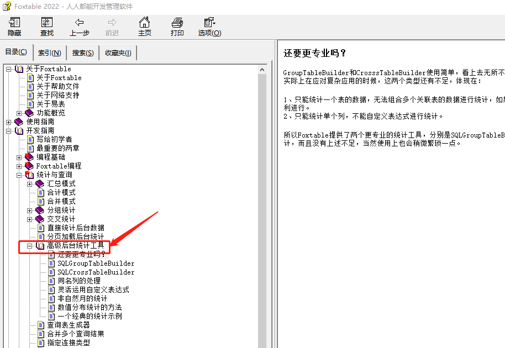Screen dimensions: 505x348
Task: Click the book icon of 使用指南
Action: click(19, 122)
